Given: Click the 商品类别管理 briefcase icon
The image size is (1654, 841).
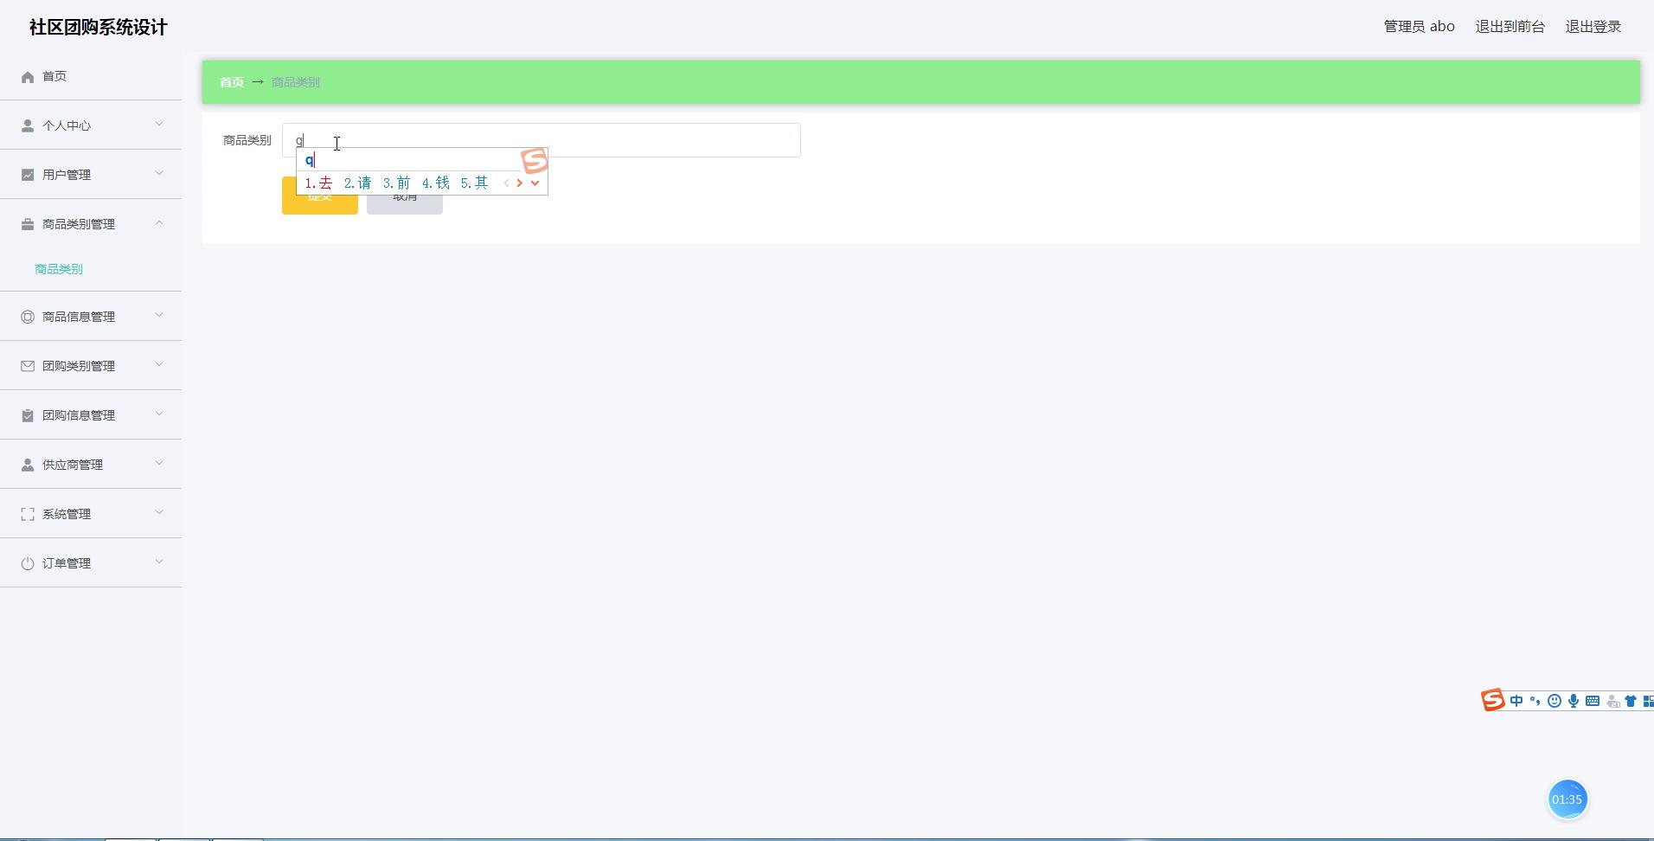Looking at the screenshot, I should click(x=28, y=224).
